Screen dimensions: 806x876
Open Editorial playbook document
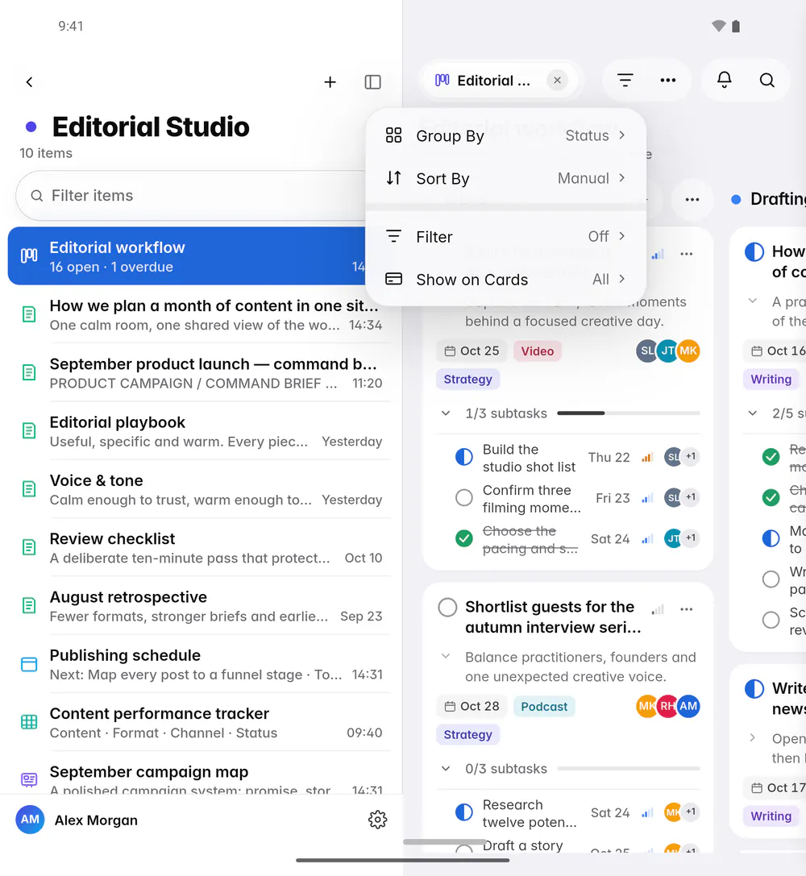click(201, 431)
